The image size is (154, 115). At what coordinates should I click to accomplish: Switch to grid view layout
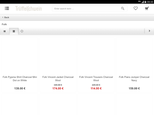[14, 31]
